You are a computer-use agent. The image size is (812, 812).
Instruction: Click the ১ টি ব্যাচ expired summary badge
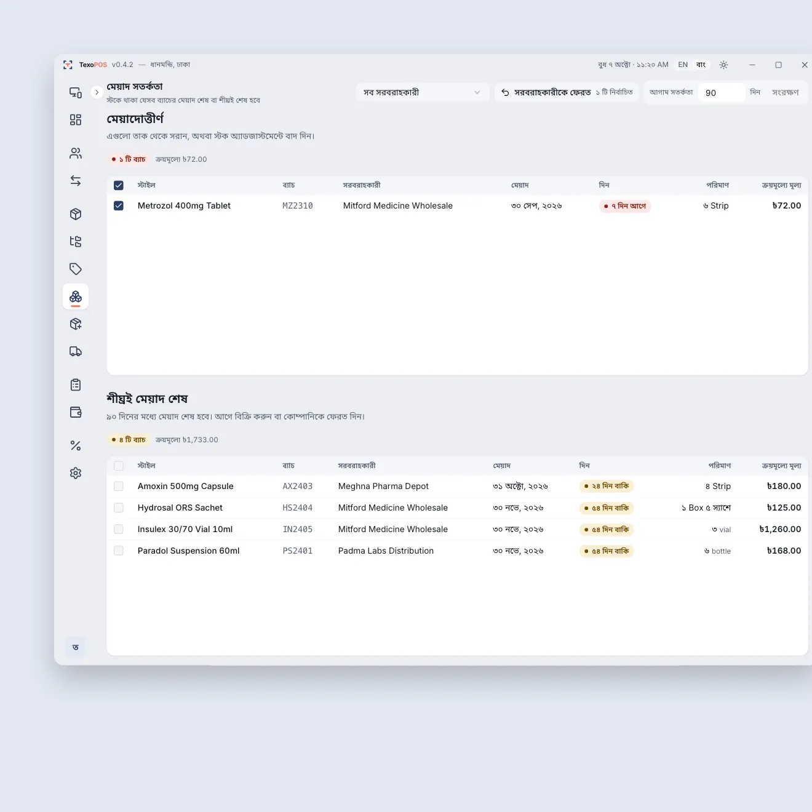click(x=129, y=159)
